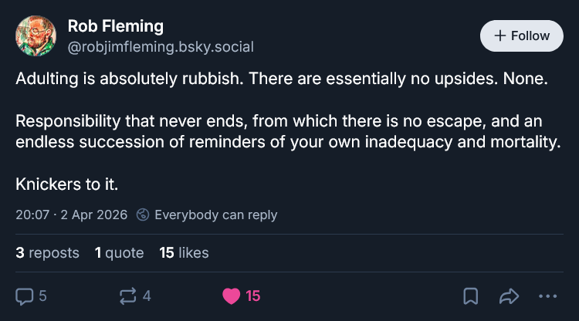Follow Rob Fleming
The image size is (579, 321).
point(522,35)
